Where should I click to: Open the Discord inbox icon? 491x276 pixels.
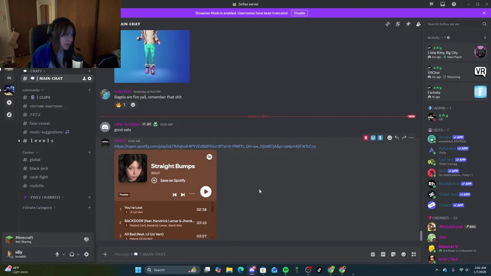[443, 4]
